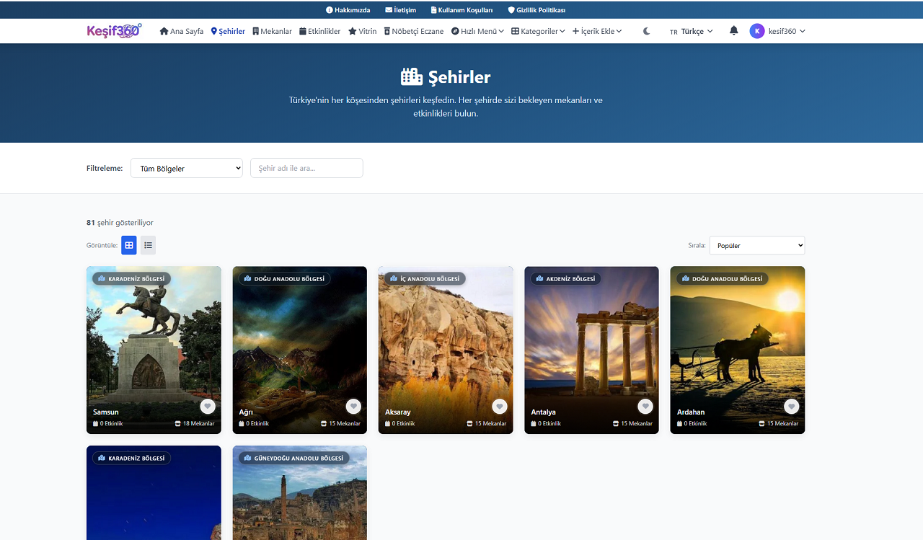Go to Ana Sayfa
Viewport: 923px width, 540px height.
[x=182, y=31]
